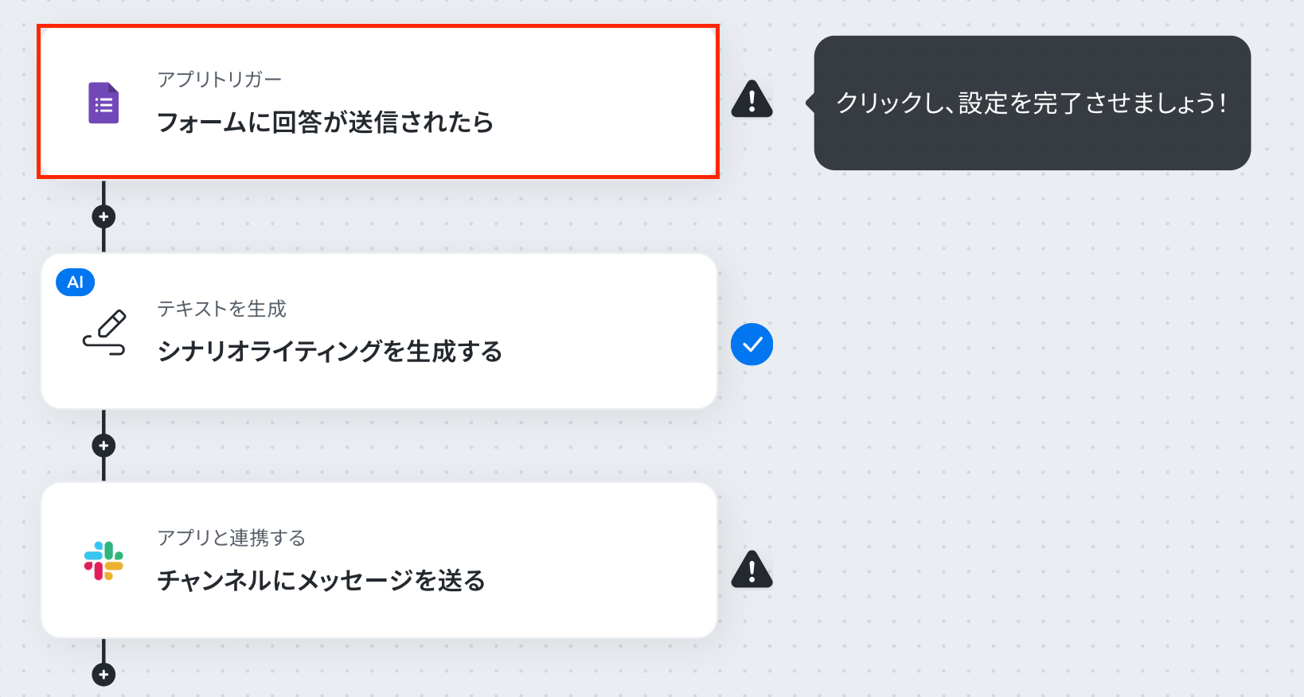Click warning triangle beside the Slack step
1304x697 pixels.
[752, 569]
